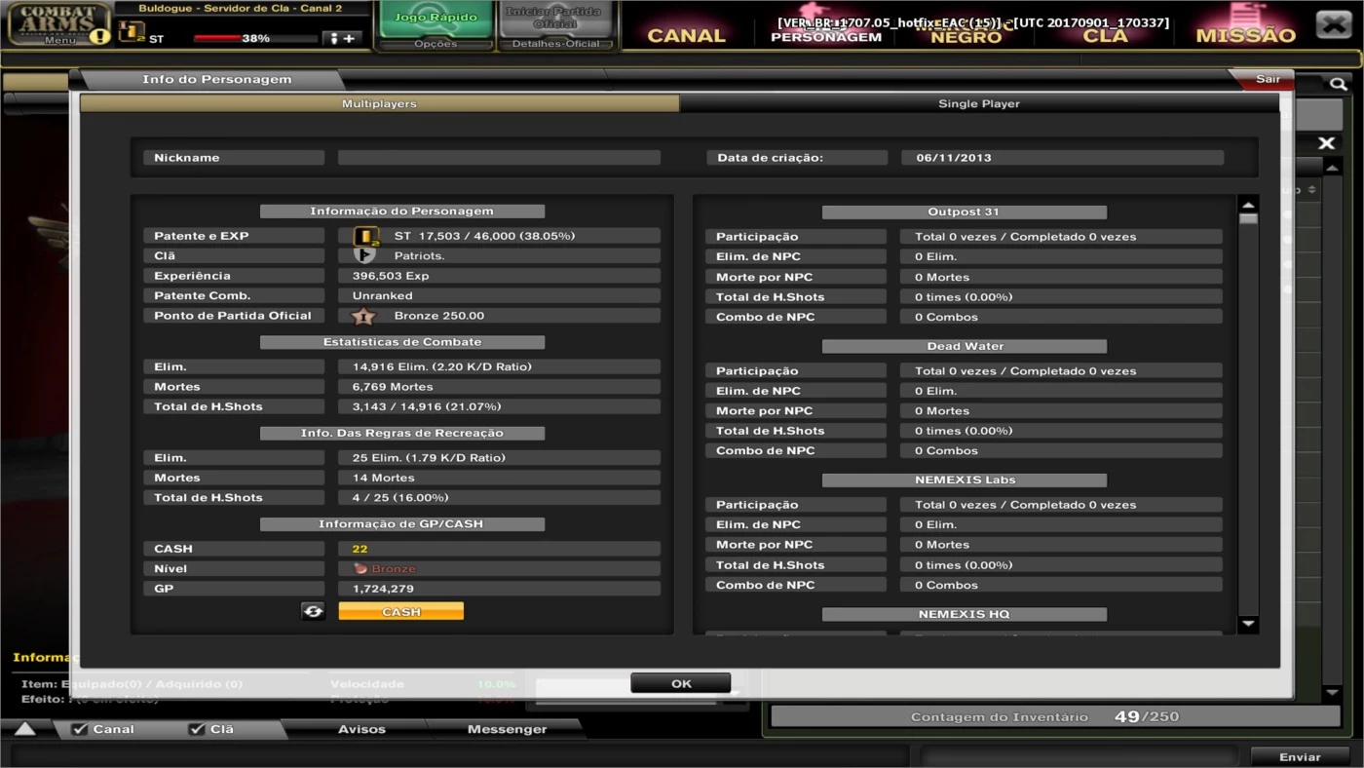Viewport: 1364px width, 768px height.
Task: Open the CANAL top menu
Action: click(687, 35)
